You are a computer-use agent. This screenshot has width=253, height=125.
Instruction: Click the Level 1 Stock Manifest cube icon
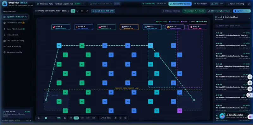216,17
